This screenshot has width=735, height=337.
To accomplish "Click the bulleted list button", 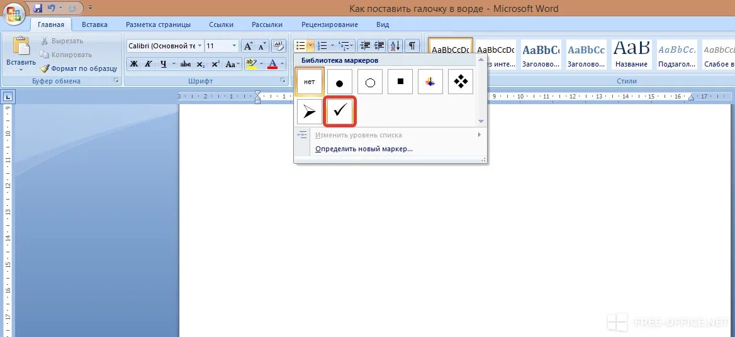I will 300,46.
